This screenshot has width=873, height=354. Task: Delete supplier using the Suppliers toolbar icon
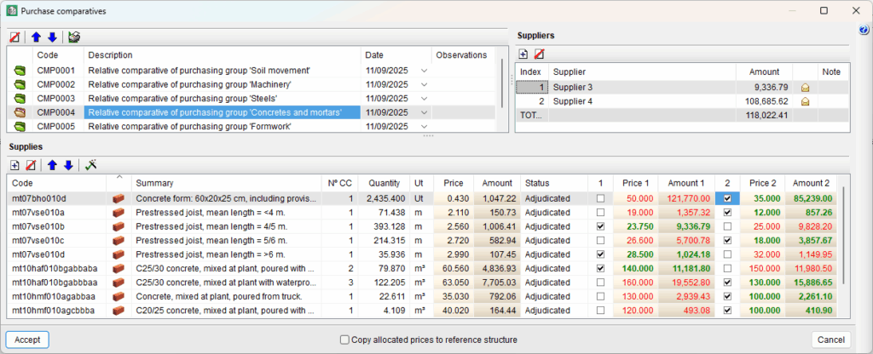click(x=539, y=54)
